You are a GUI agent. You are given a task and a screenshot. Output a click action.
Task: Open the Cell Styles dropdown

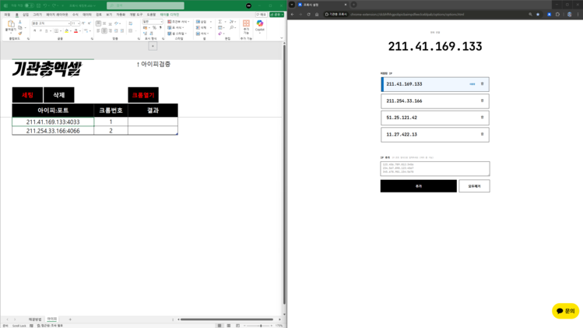177,34
